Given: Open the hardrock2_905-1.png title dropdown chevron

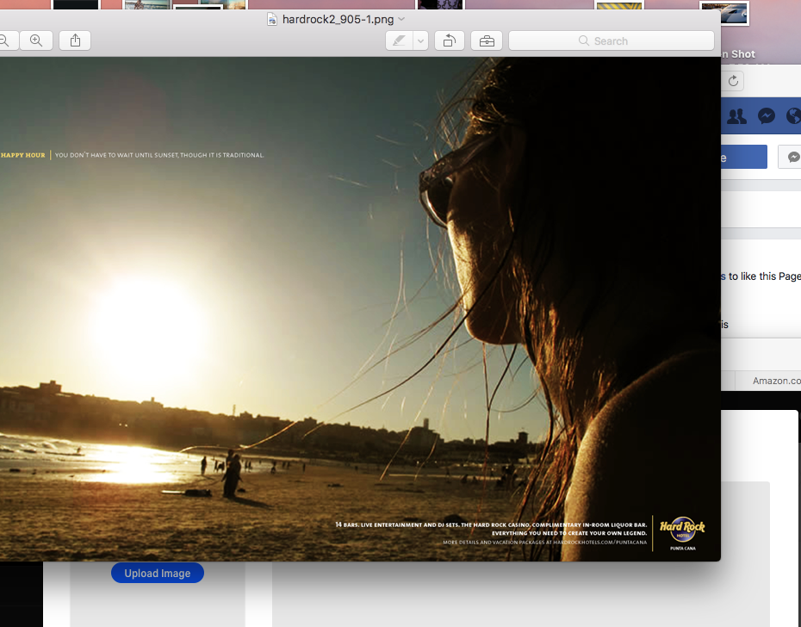Looking at the screenshot, I should (401, 19).
